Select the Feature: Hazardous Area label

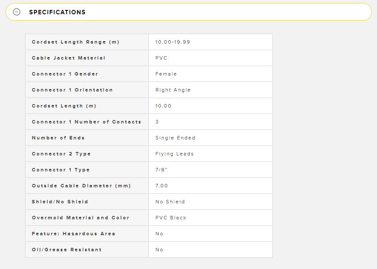(73, 234)
